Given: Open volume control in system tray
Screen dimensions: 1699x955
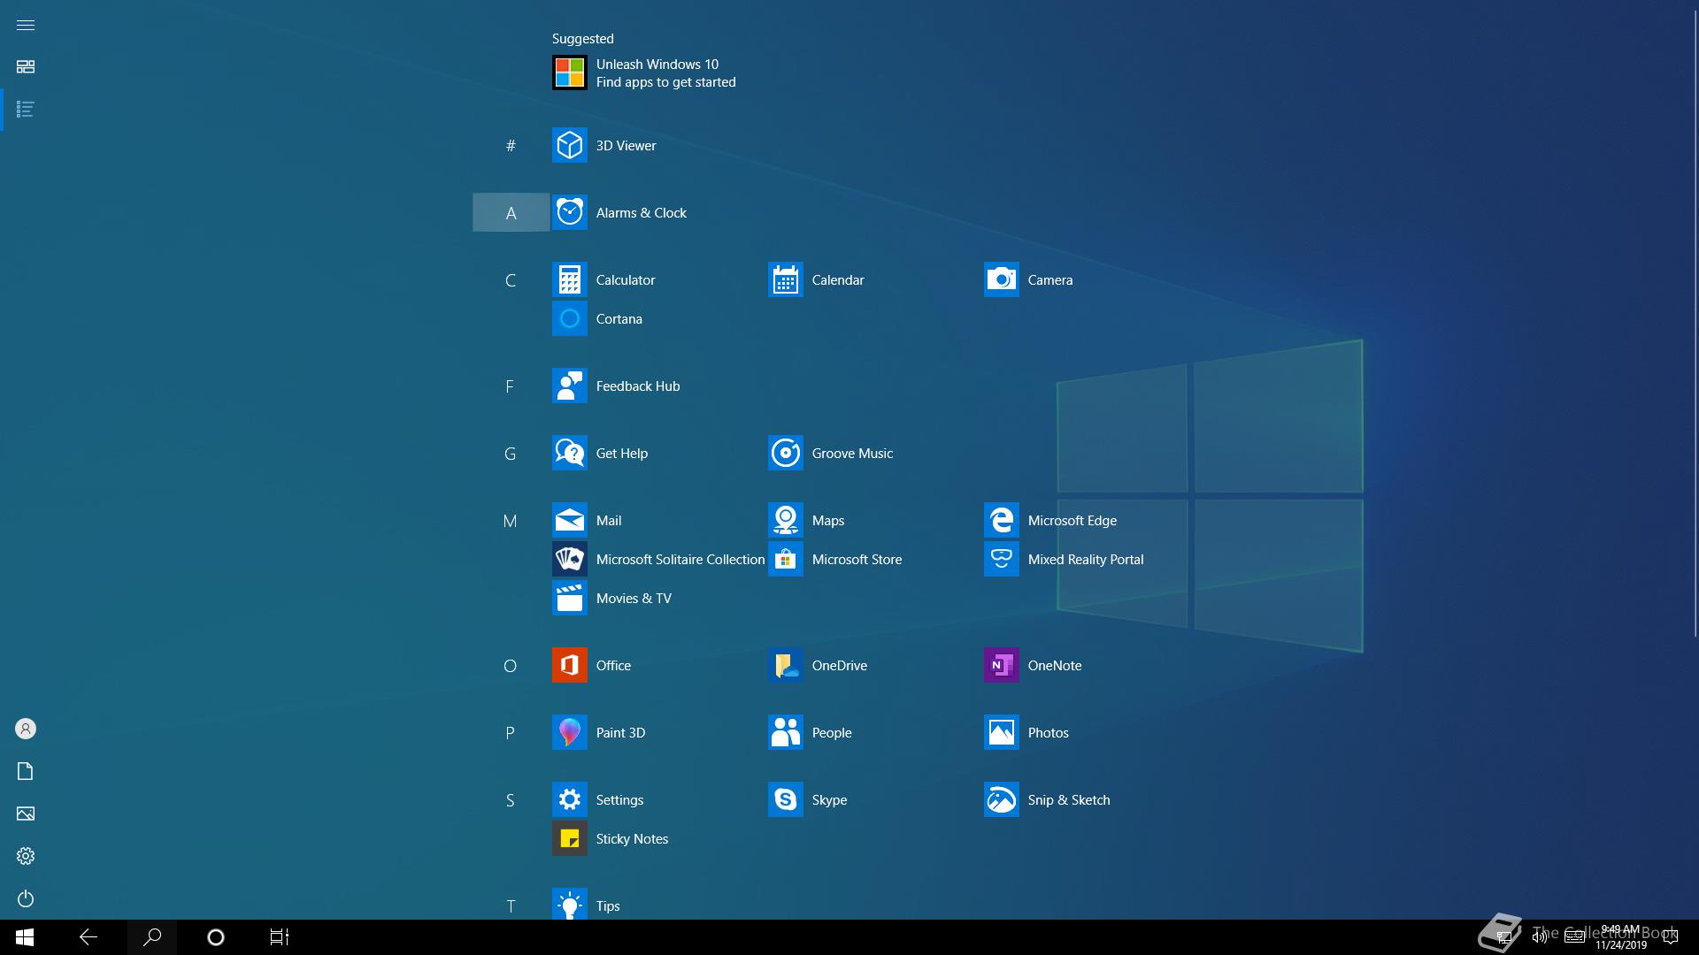Looking at the screenshot, I should click(1540, 937).
